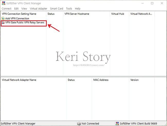The height and width of the screenshot is (126, 167).
Task: Sort by VPN Connection Setting Name column
Action: [x=23, y=14]
